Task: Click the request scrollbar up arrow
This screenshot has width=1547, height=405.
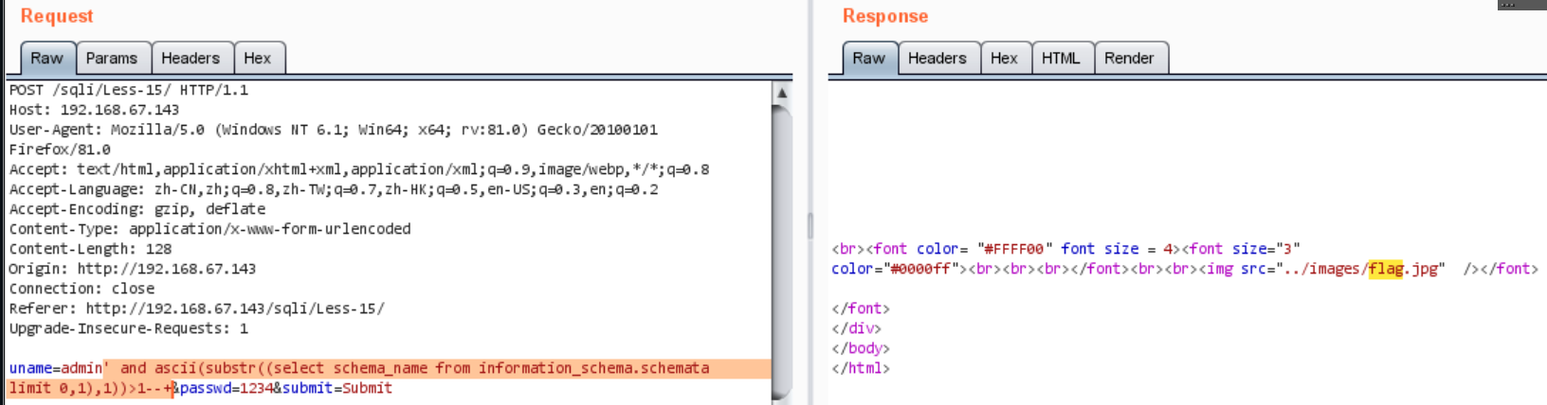Action: pyautogui.click(x=782, y=93)
